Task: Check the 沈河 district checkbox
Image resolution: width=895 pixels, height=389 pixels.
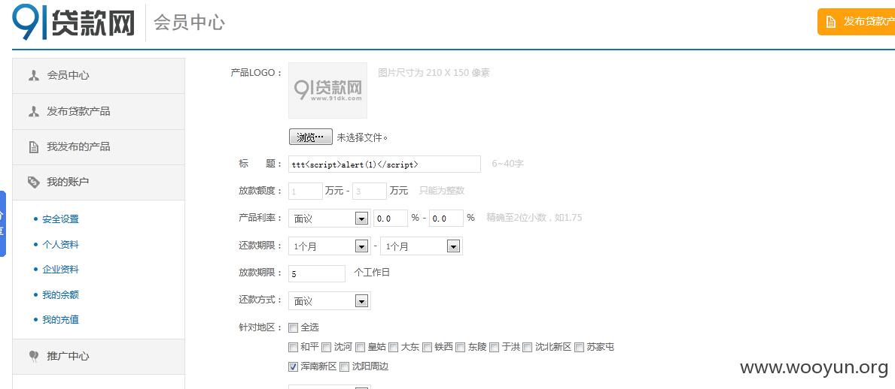Action: pos(327,348)
